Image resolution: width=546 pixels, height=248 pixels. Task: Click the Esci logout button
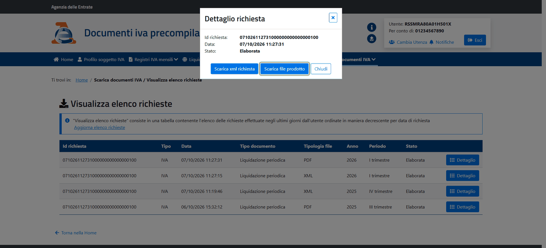(x=475, y=40)
